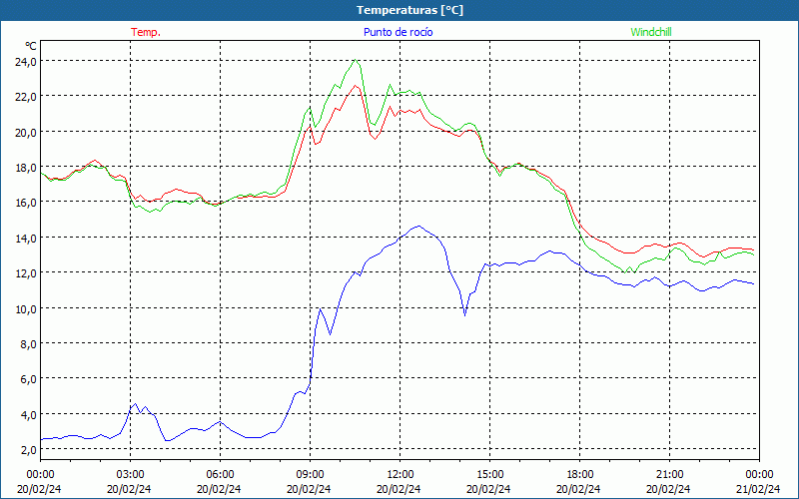The height and width of the screenshot is (499, 799).
Task: Select the red 'Temp.' legend label
Action: 146,32
